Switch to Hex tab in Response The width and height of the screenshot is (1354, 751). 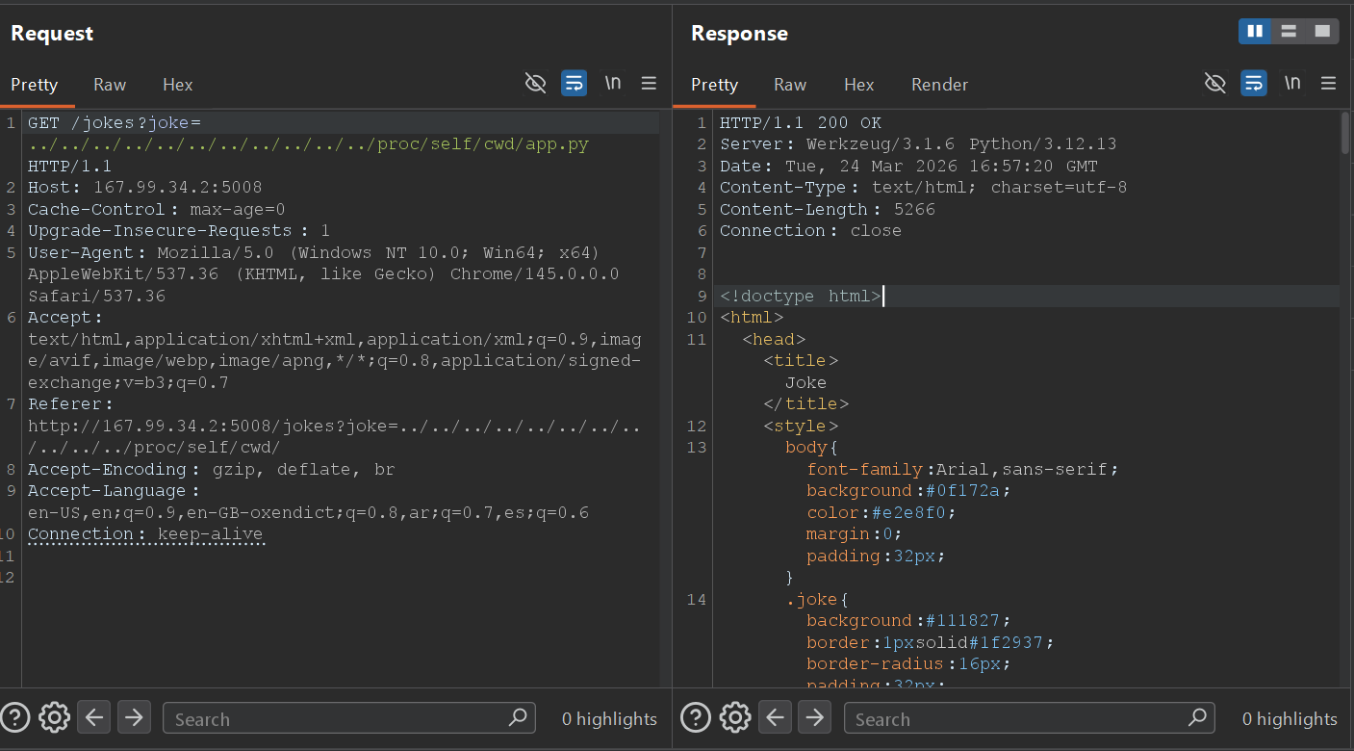pos(858,85)
